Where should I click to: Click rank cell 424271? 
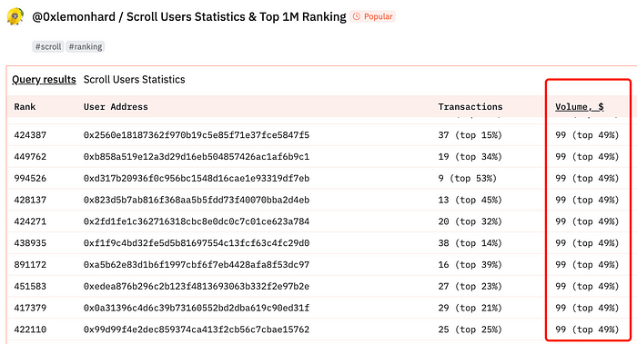[30, 221]
